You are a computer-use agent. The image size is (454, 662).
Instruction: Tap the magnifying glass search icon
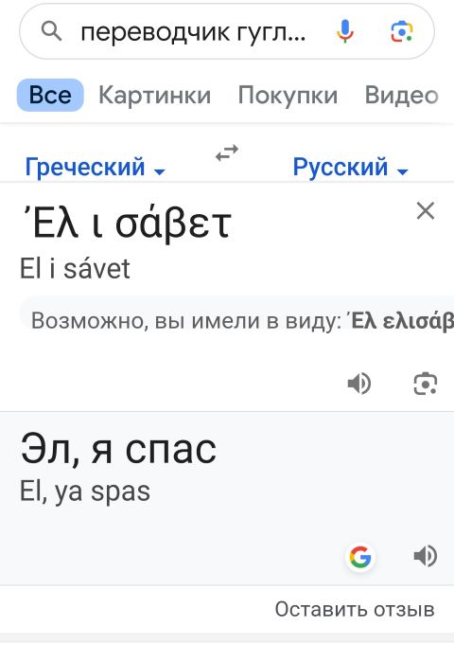pyautogui.click(x=51, y=31)
